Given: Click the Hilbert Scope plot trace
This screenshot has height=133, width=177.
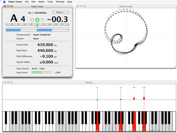Looking at the screenshot, I should pyautogui.click(x=126, y=32).
